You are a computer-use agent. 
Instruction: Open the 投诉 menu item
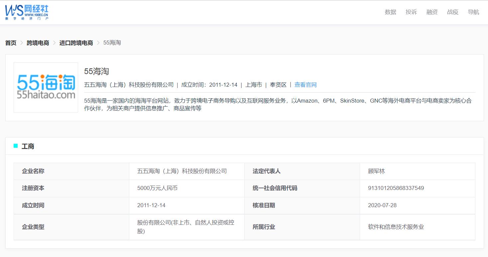click(411, 12)
